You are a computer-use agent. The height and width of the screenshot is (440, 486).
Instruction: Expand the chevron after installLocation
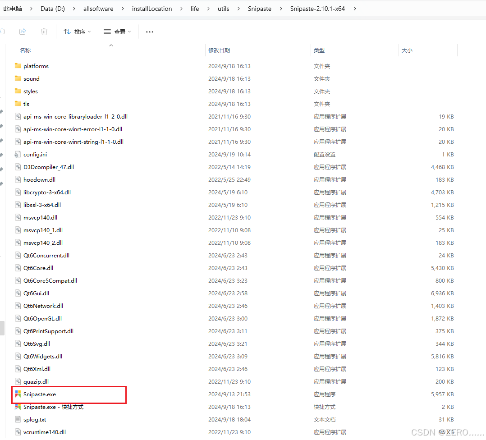[x=181, y=9]
